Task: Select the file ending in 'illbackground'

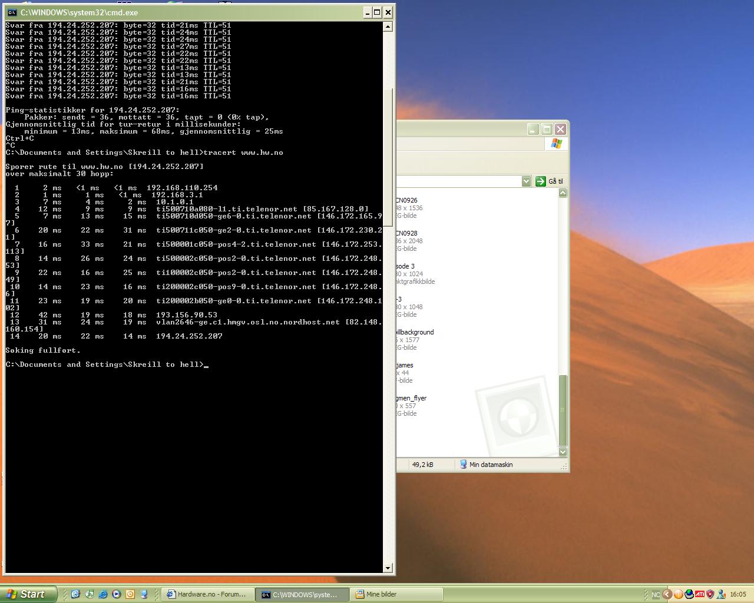Action: click(416, 340)
